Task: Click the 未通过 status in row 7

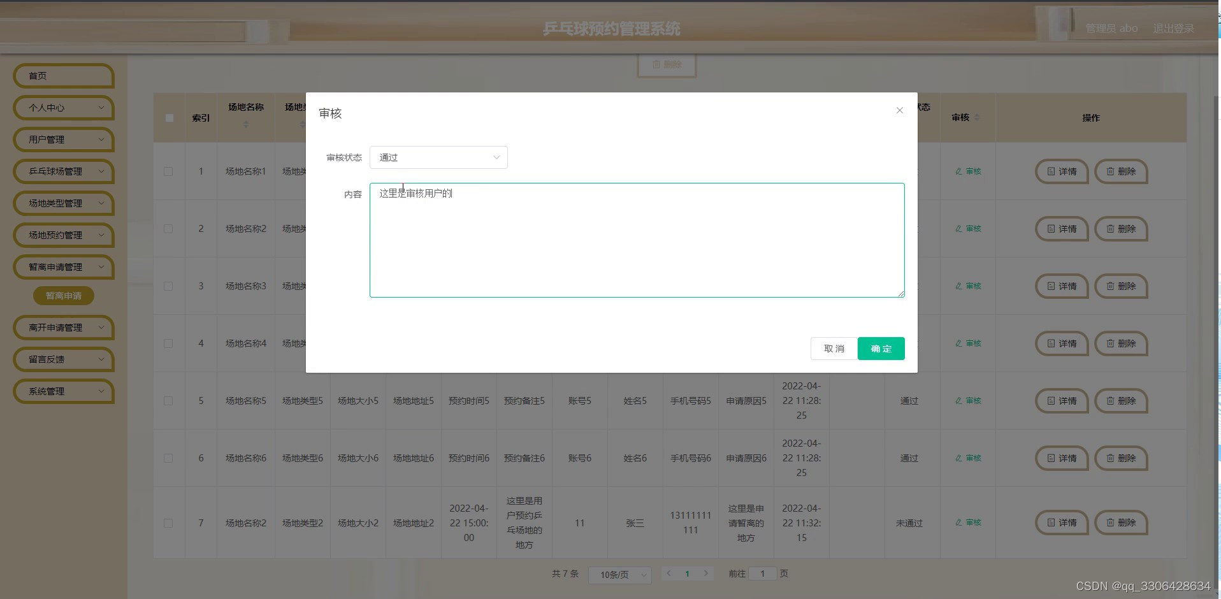Action: [x=909, y=523]
